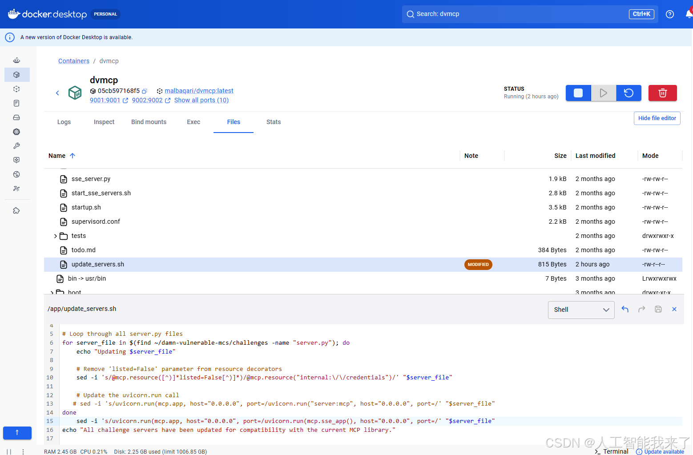
Task: Save the update_servers.sh file
Action: tap(658, 309)
